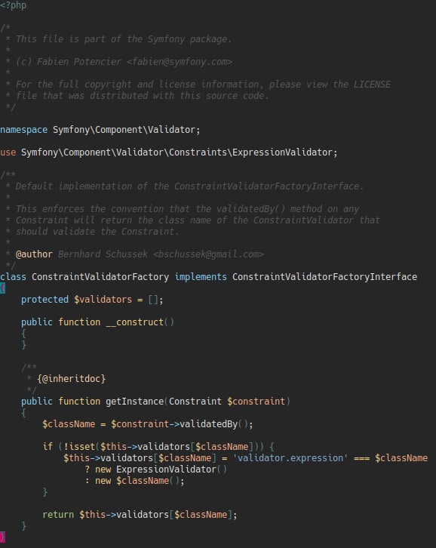
Task: Click '!isset' in the if condition
Action: [x=79, y=447]
